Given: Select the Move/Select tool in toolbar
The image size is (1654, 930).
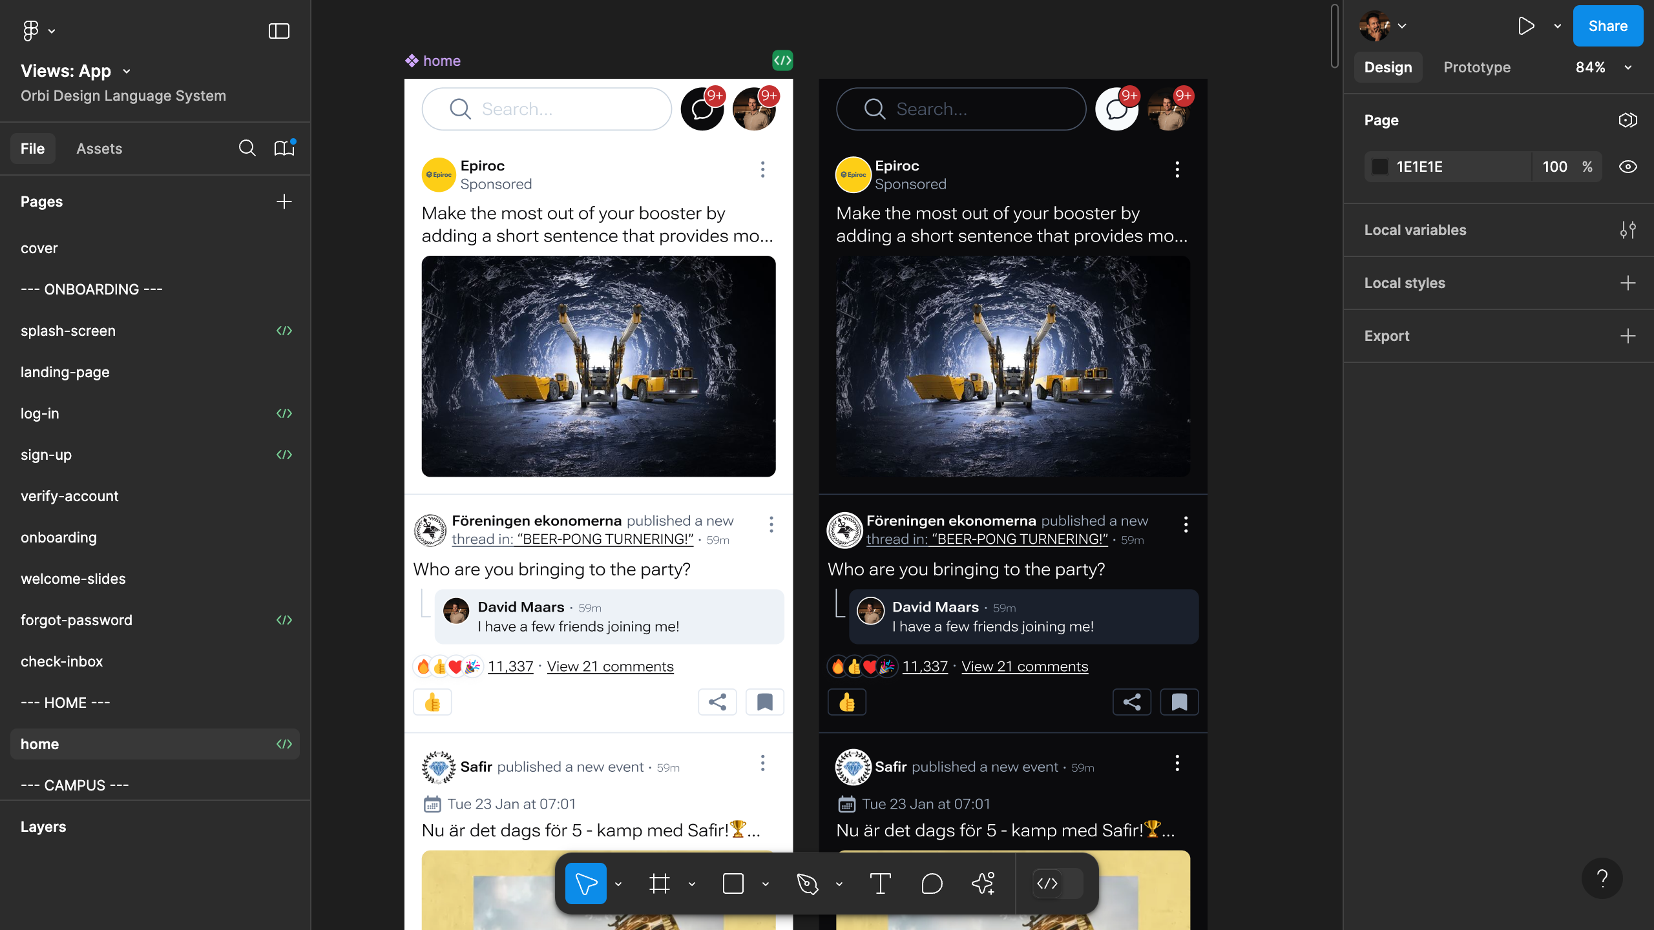Looking at the screenshot, I should click(586, 883).
